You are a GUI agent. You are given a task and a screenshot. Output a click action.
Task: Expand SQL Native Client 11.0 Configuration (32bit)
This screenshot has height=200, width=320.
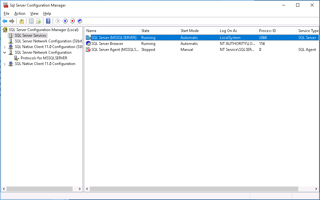5,47
